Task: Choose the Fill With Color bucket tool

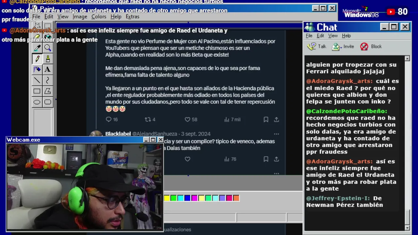Action: [48, 37]
